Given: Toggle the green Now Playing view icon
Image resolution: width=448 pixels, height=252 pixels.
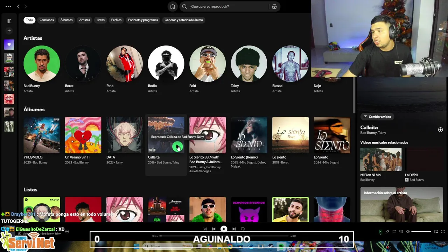Looking at the screenshot, I should 380,232.
